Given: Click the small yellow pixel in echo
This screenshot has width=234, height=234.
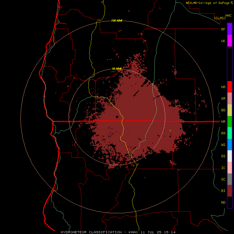Looking at the screenshot, I should pos(170,131).
